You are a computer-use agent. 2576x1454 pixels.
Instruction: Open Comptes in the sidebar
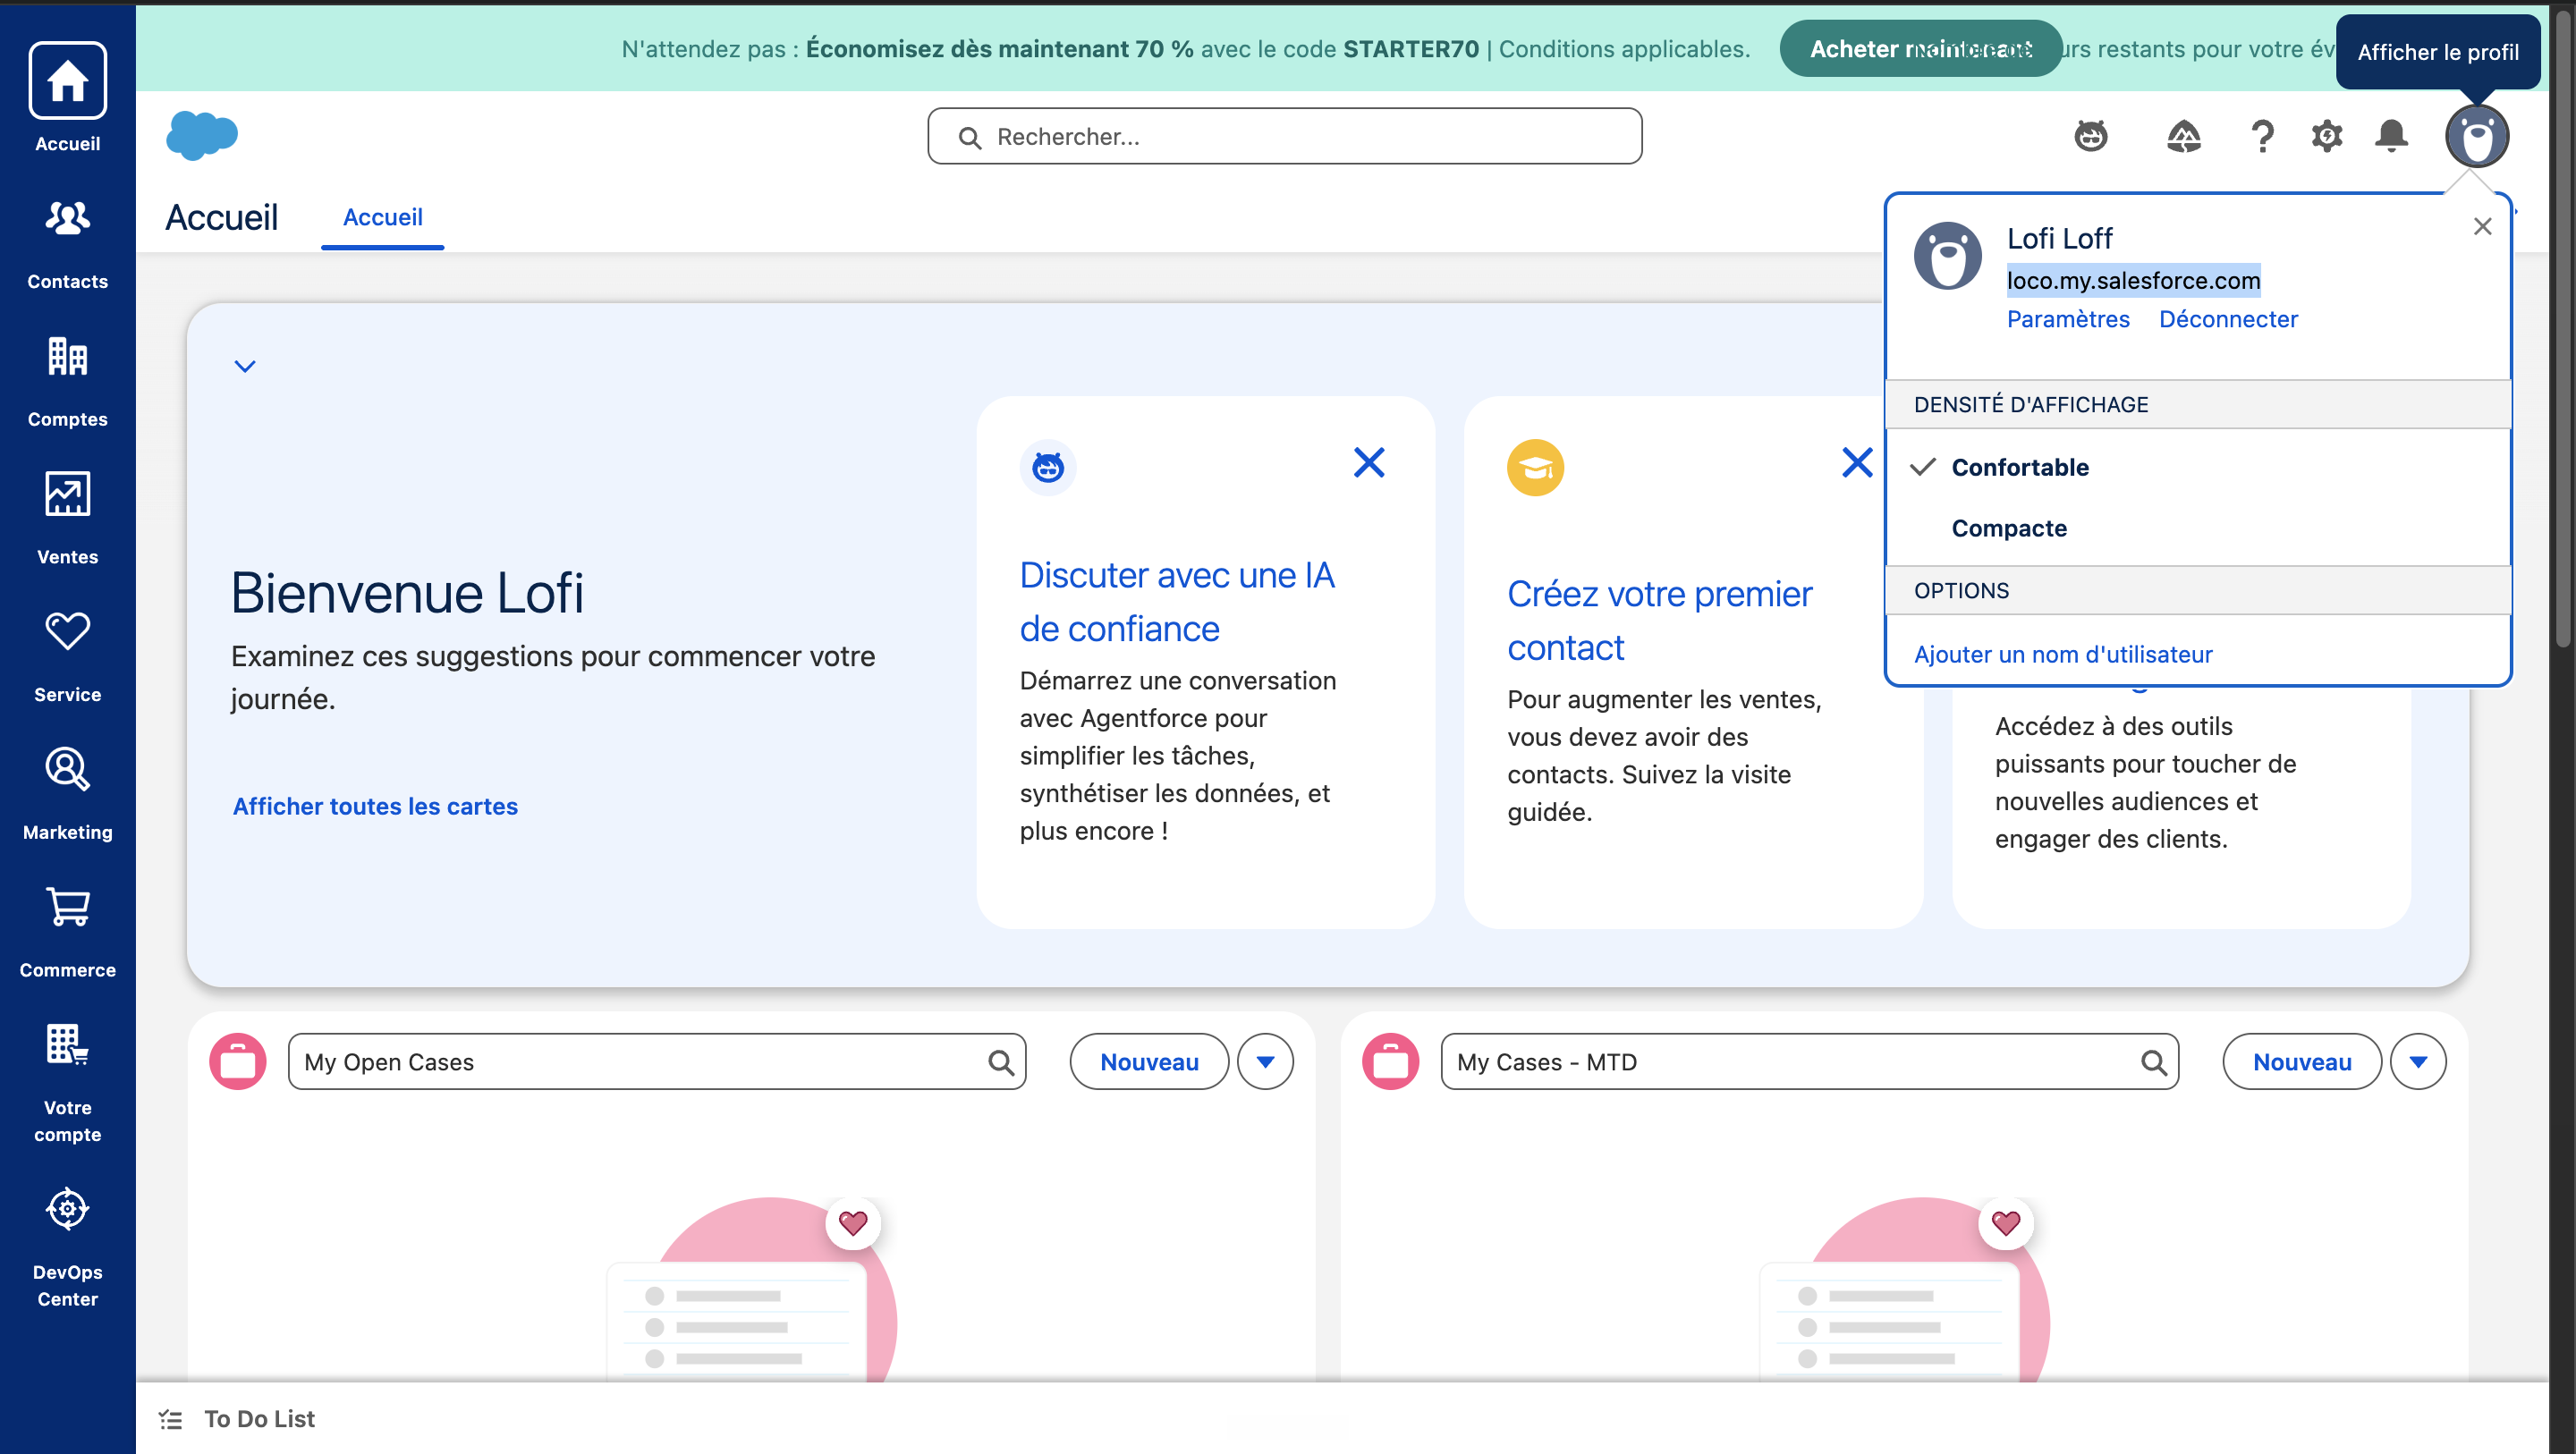(x=67, y=381)
